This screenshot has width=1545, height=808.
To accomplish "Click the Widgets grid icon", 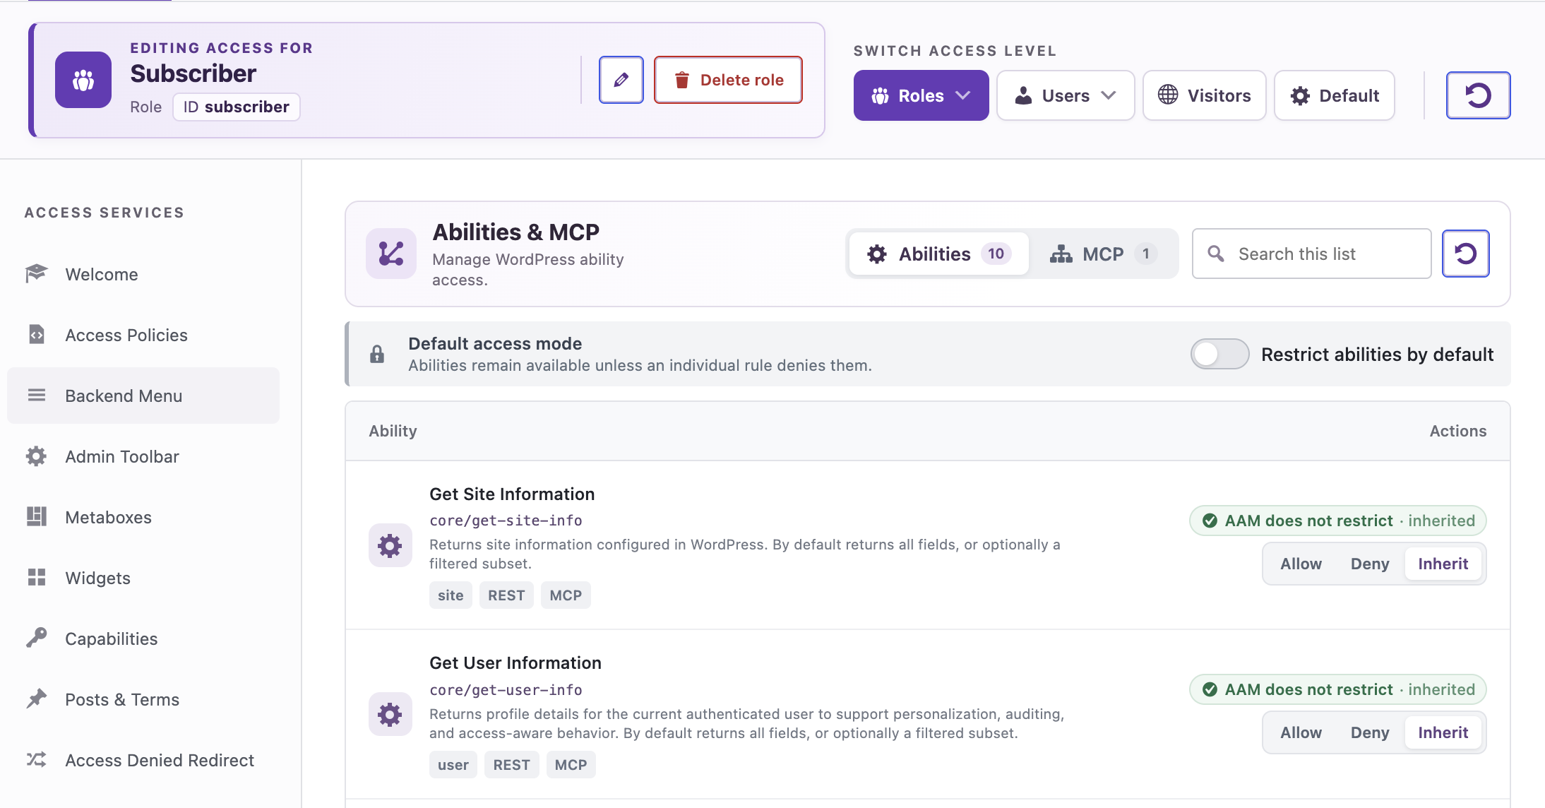I will tap(36, 577).
